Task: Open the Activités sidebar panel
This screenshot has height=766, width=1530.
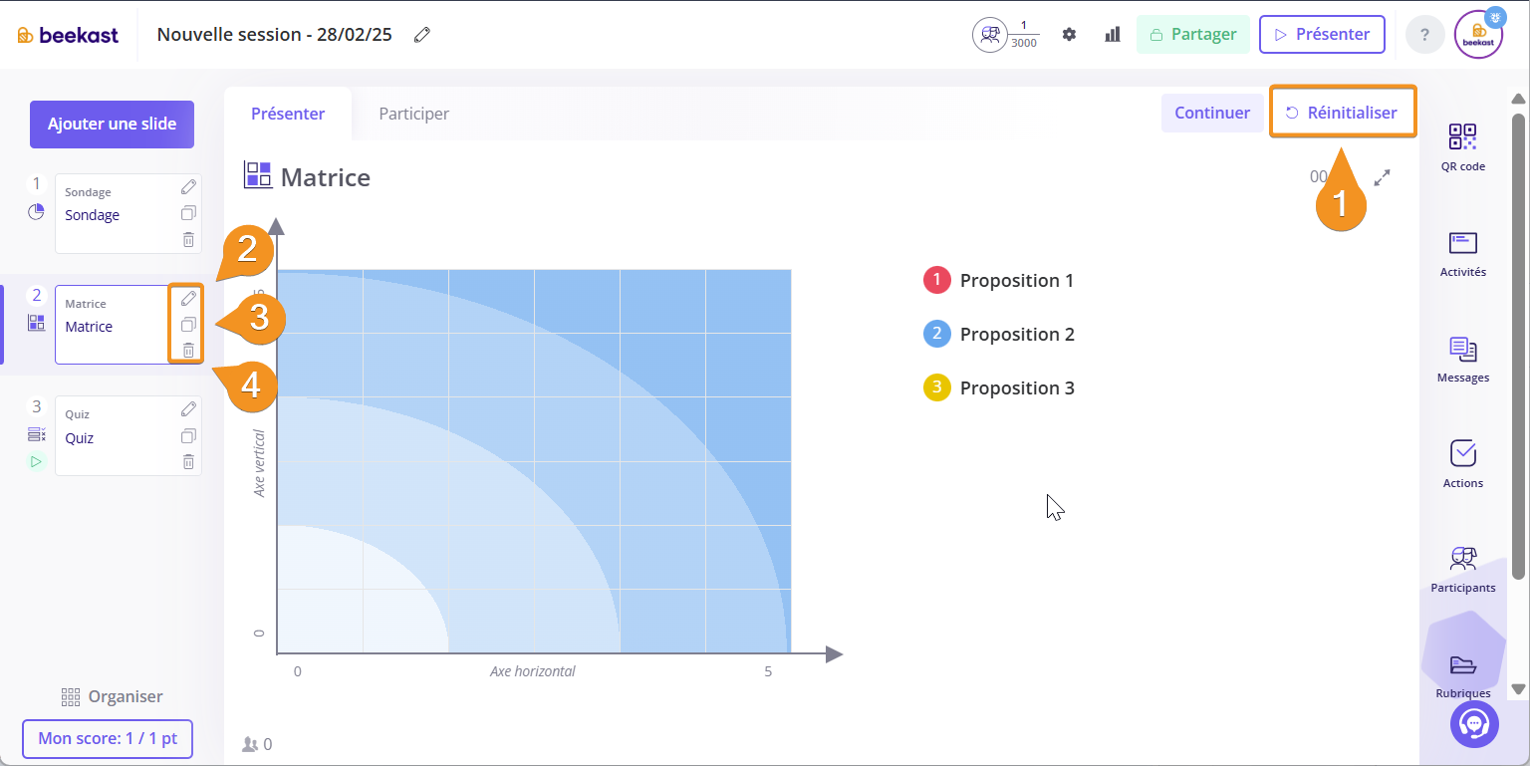Action: click(x=1462, y=253)
